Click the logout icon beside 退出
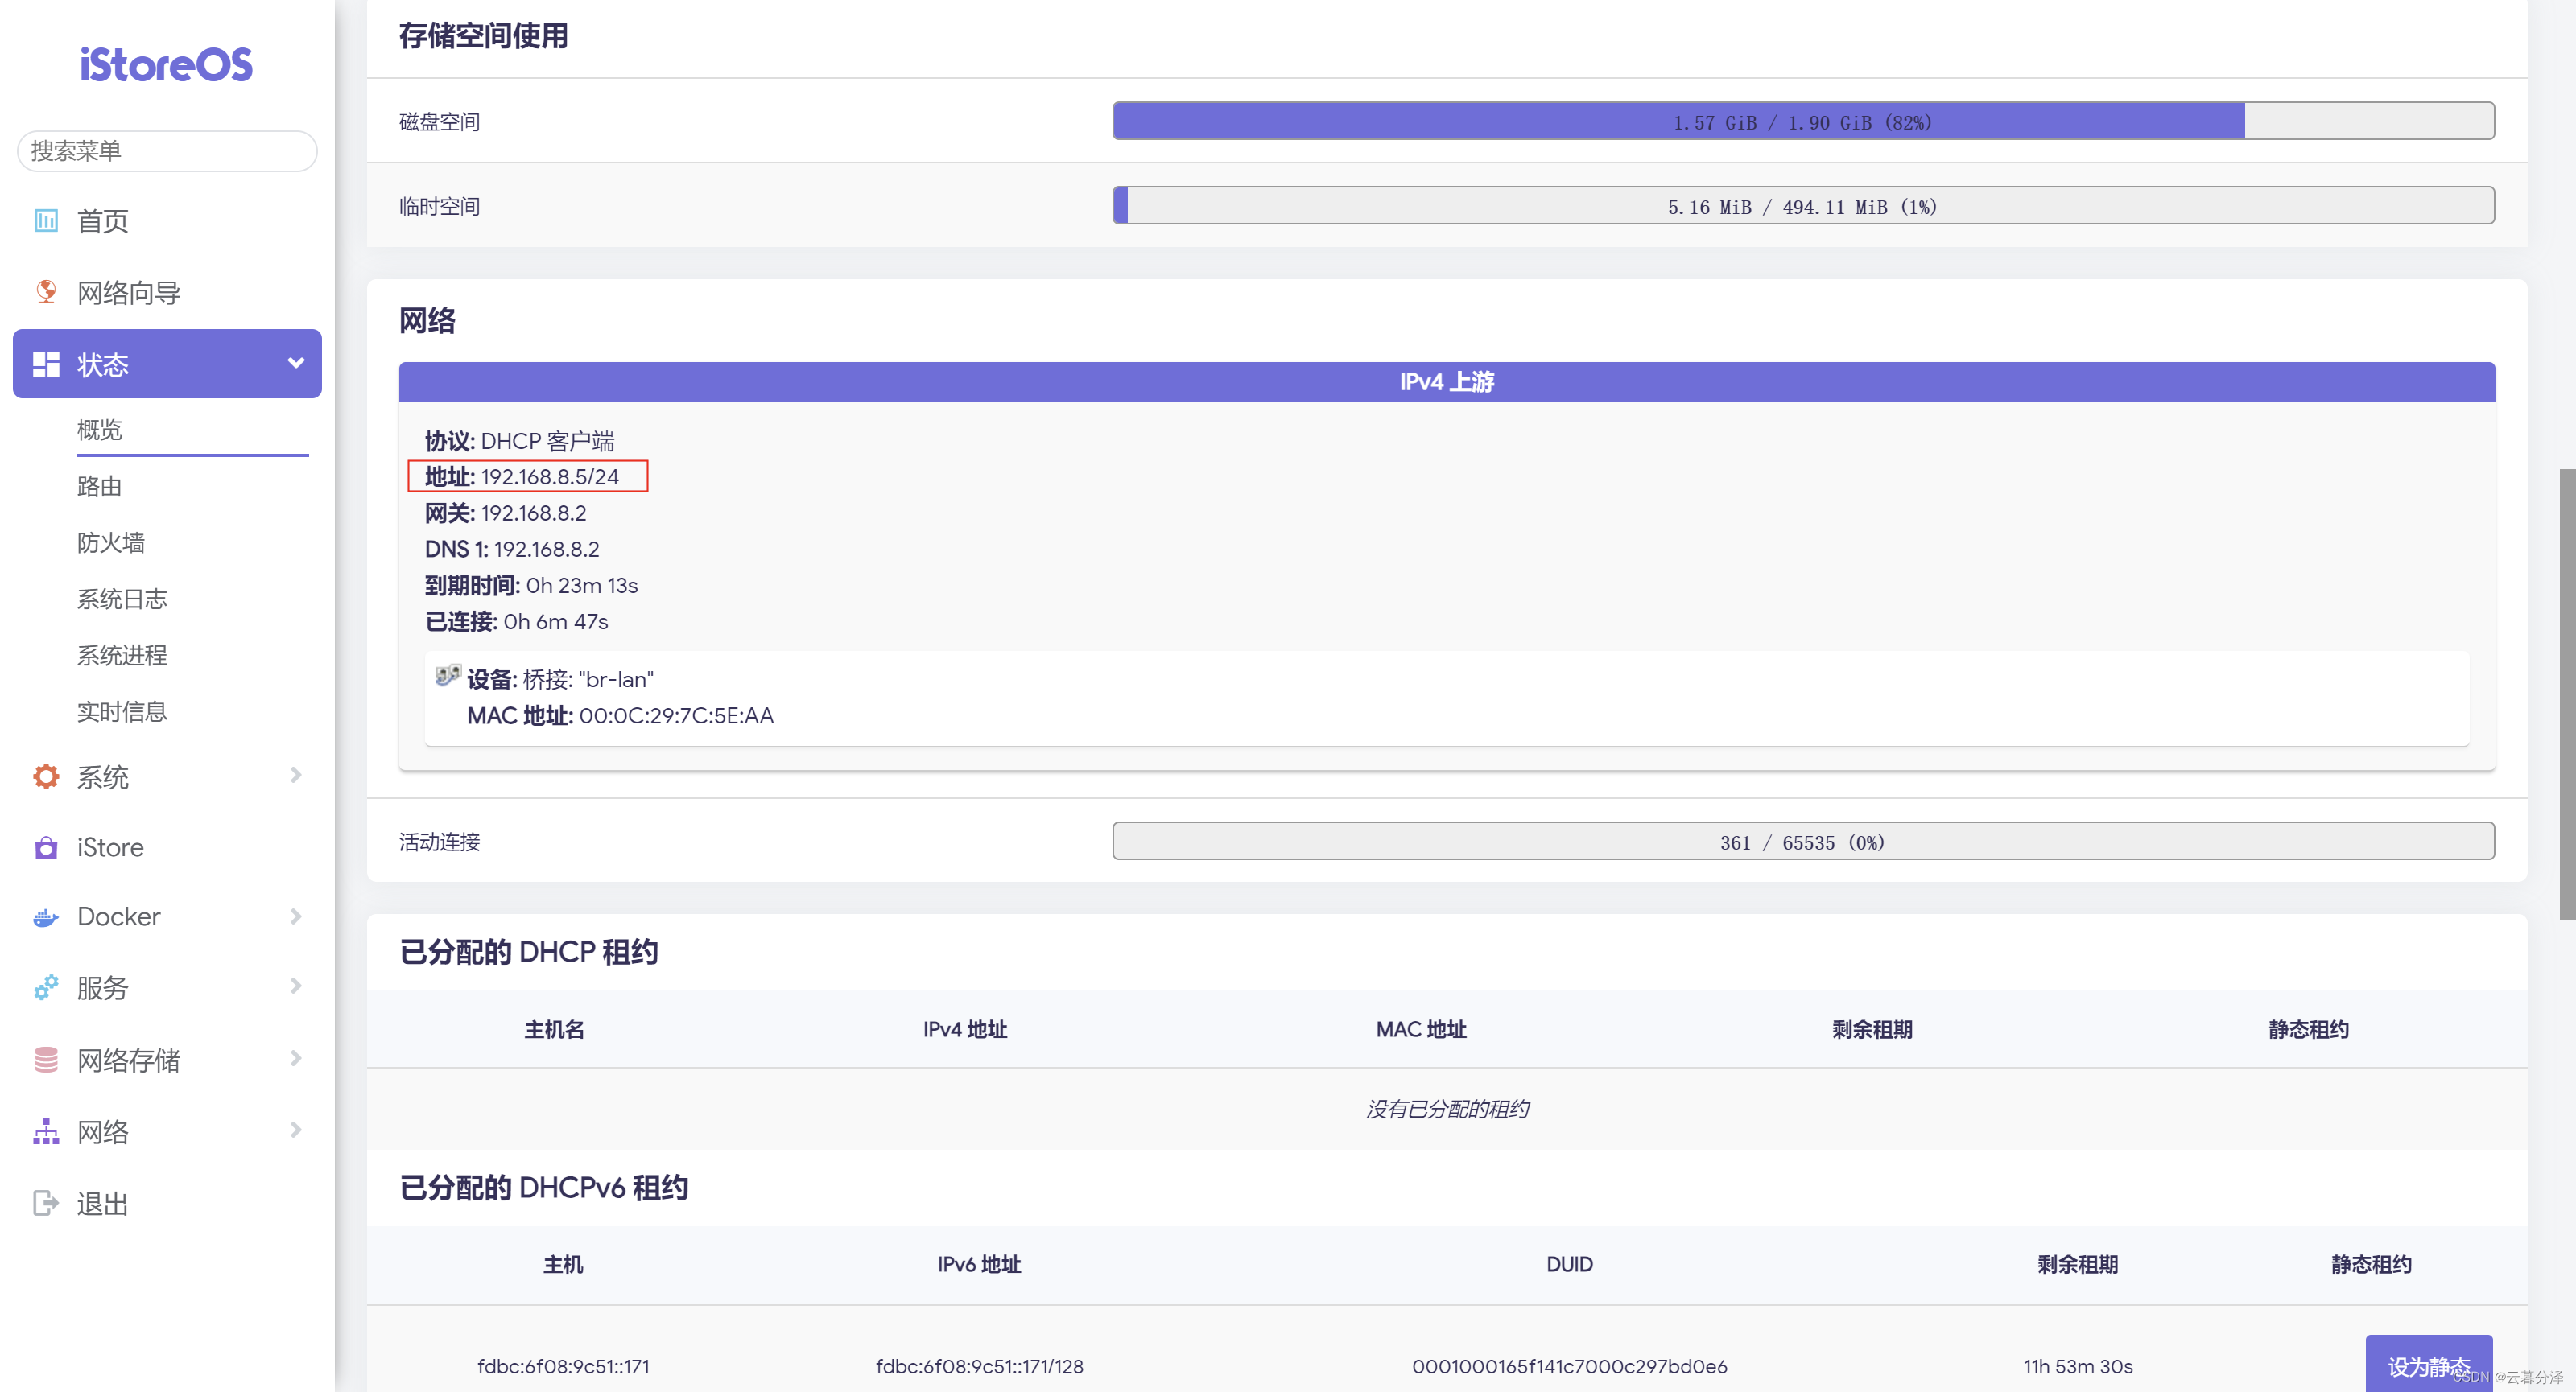Image resolution: width=2576 pixels, height=1392 pixels. (x=46, y=1202)
